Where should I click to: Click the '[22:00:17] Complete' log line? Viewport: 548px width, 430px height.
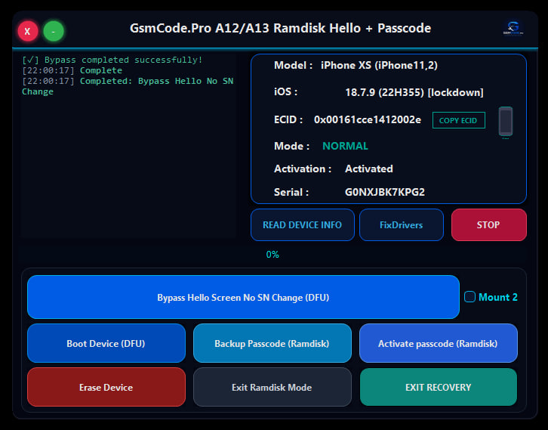[72, 70]
